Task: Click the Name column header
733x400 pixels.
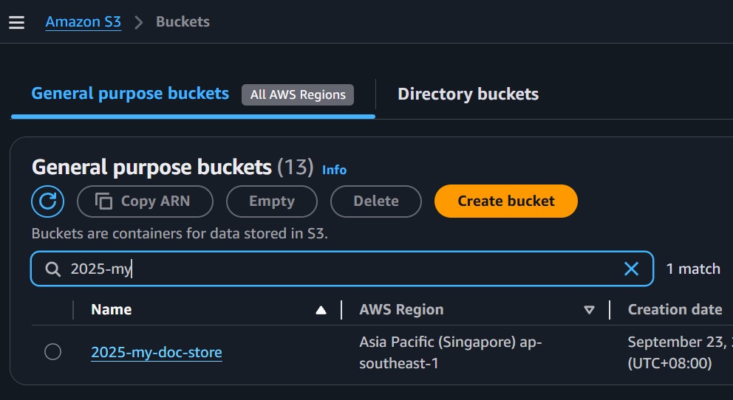Action: (x=112, y=310)
